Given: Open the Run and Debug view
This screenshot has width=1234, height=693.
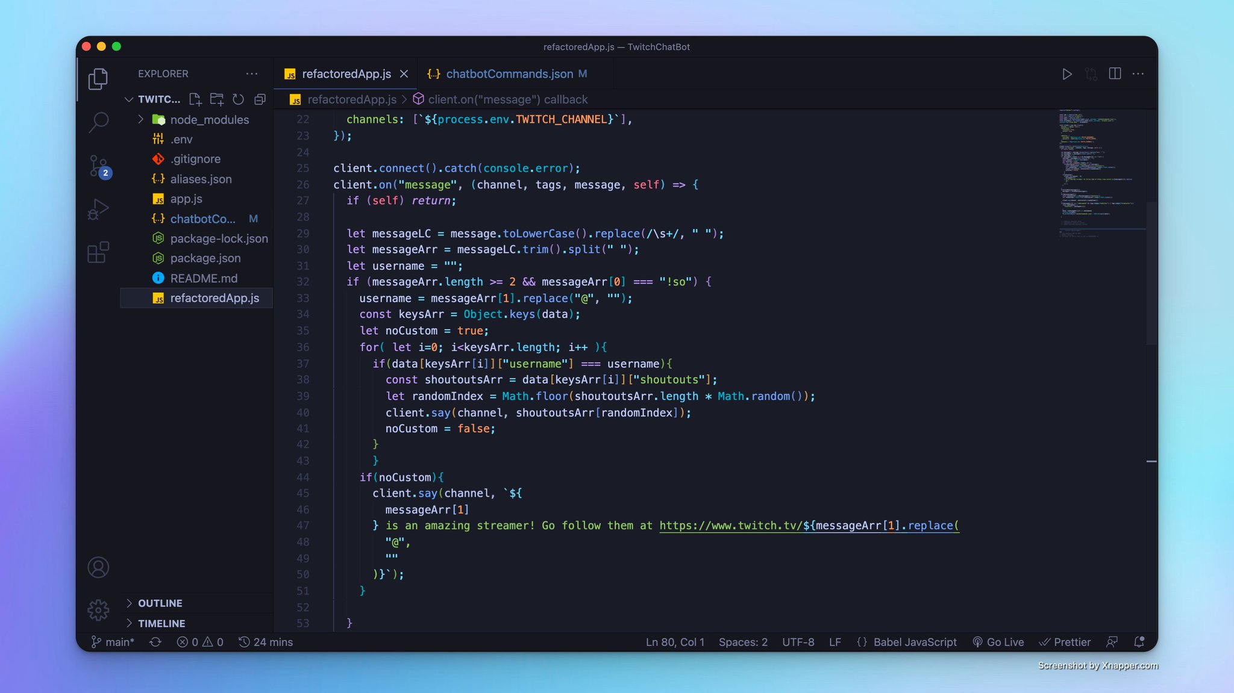Looking at the screenshot, I should tap(98, 210).
